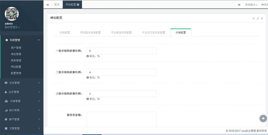Expand the 统计报表 menu arrow

pyautogui.click(x=39, y=110)
